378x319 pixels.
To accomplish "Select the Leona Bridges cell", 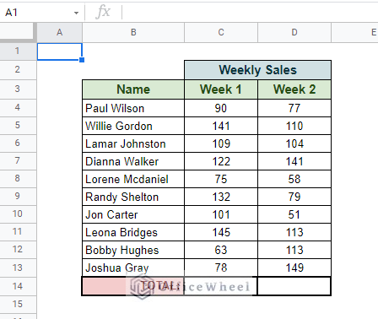I will click(133, 232).
